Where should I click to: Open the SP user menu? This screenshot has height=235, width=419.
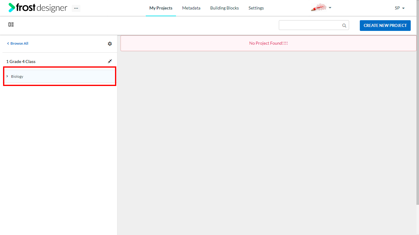pyautogui.click(x=400, y=8)
